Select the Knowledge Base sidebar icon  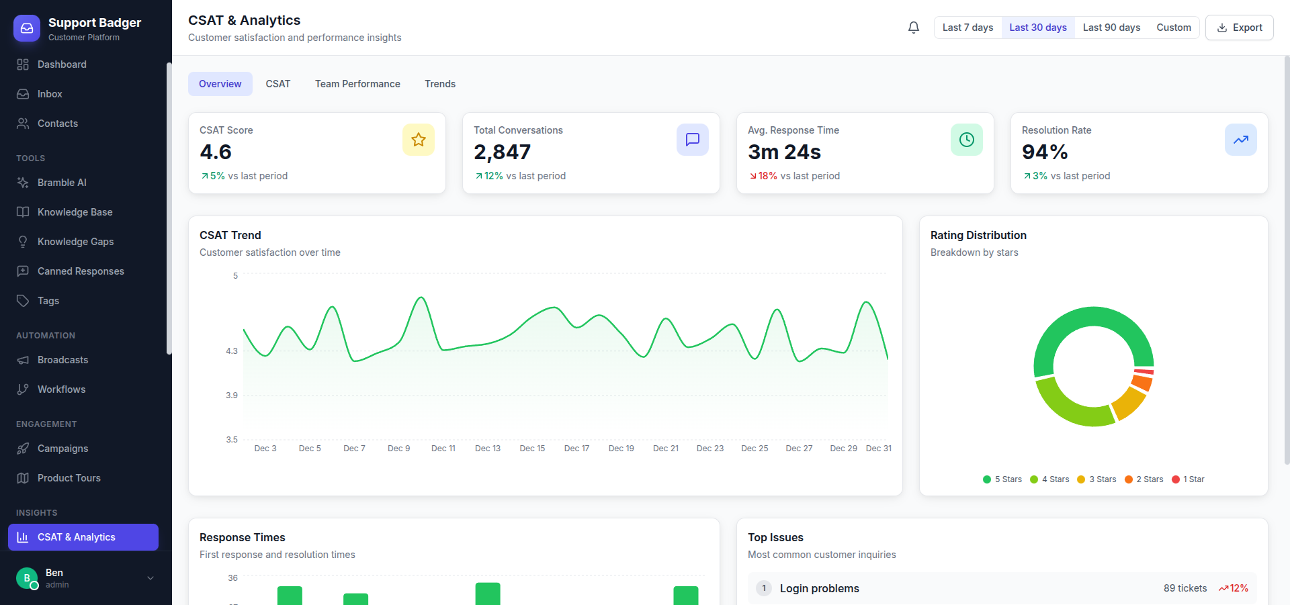(23, 212)
